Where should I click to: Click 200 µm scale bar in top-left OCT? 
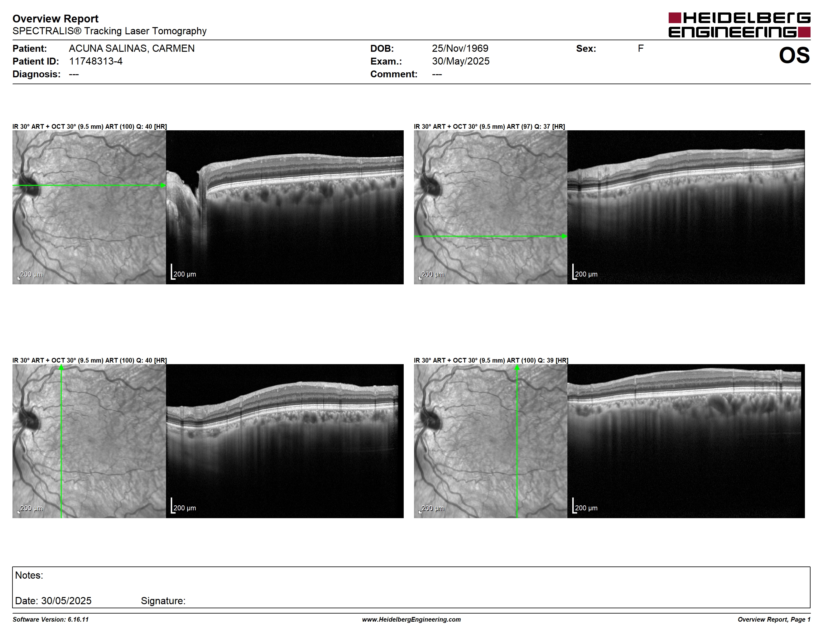184,272
